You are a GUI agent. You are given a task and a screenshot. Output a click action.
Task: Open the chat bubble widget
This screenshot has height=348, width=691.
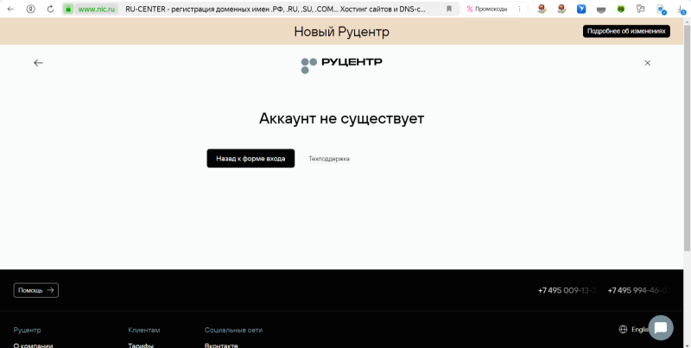coord(661,328)
